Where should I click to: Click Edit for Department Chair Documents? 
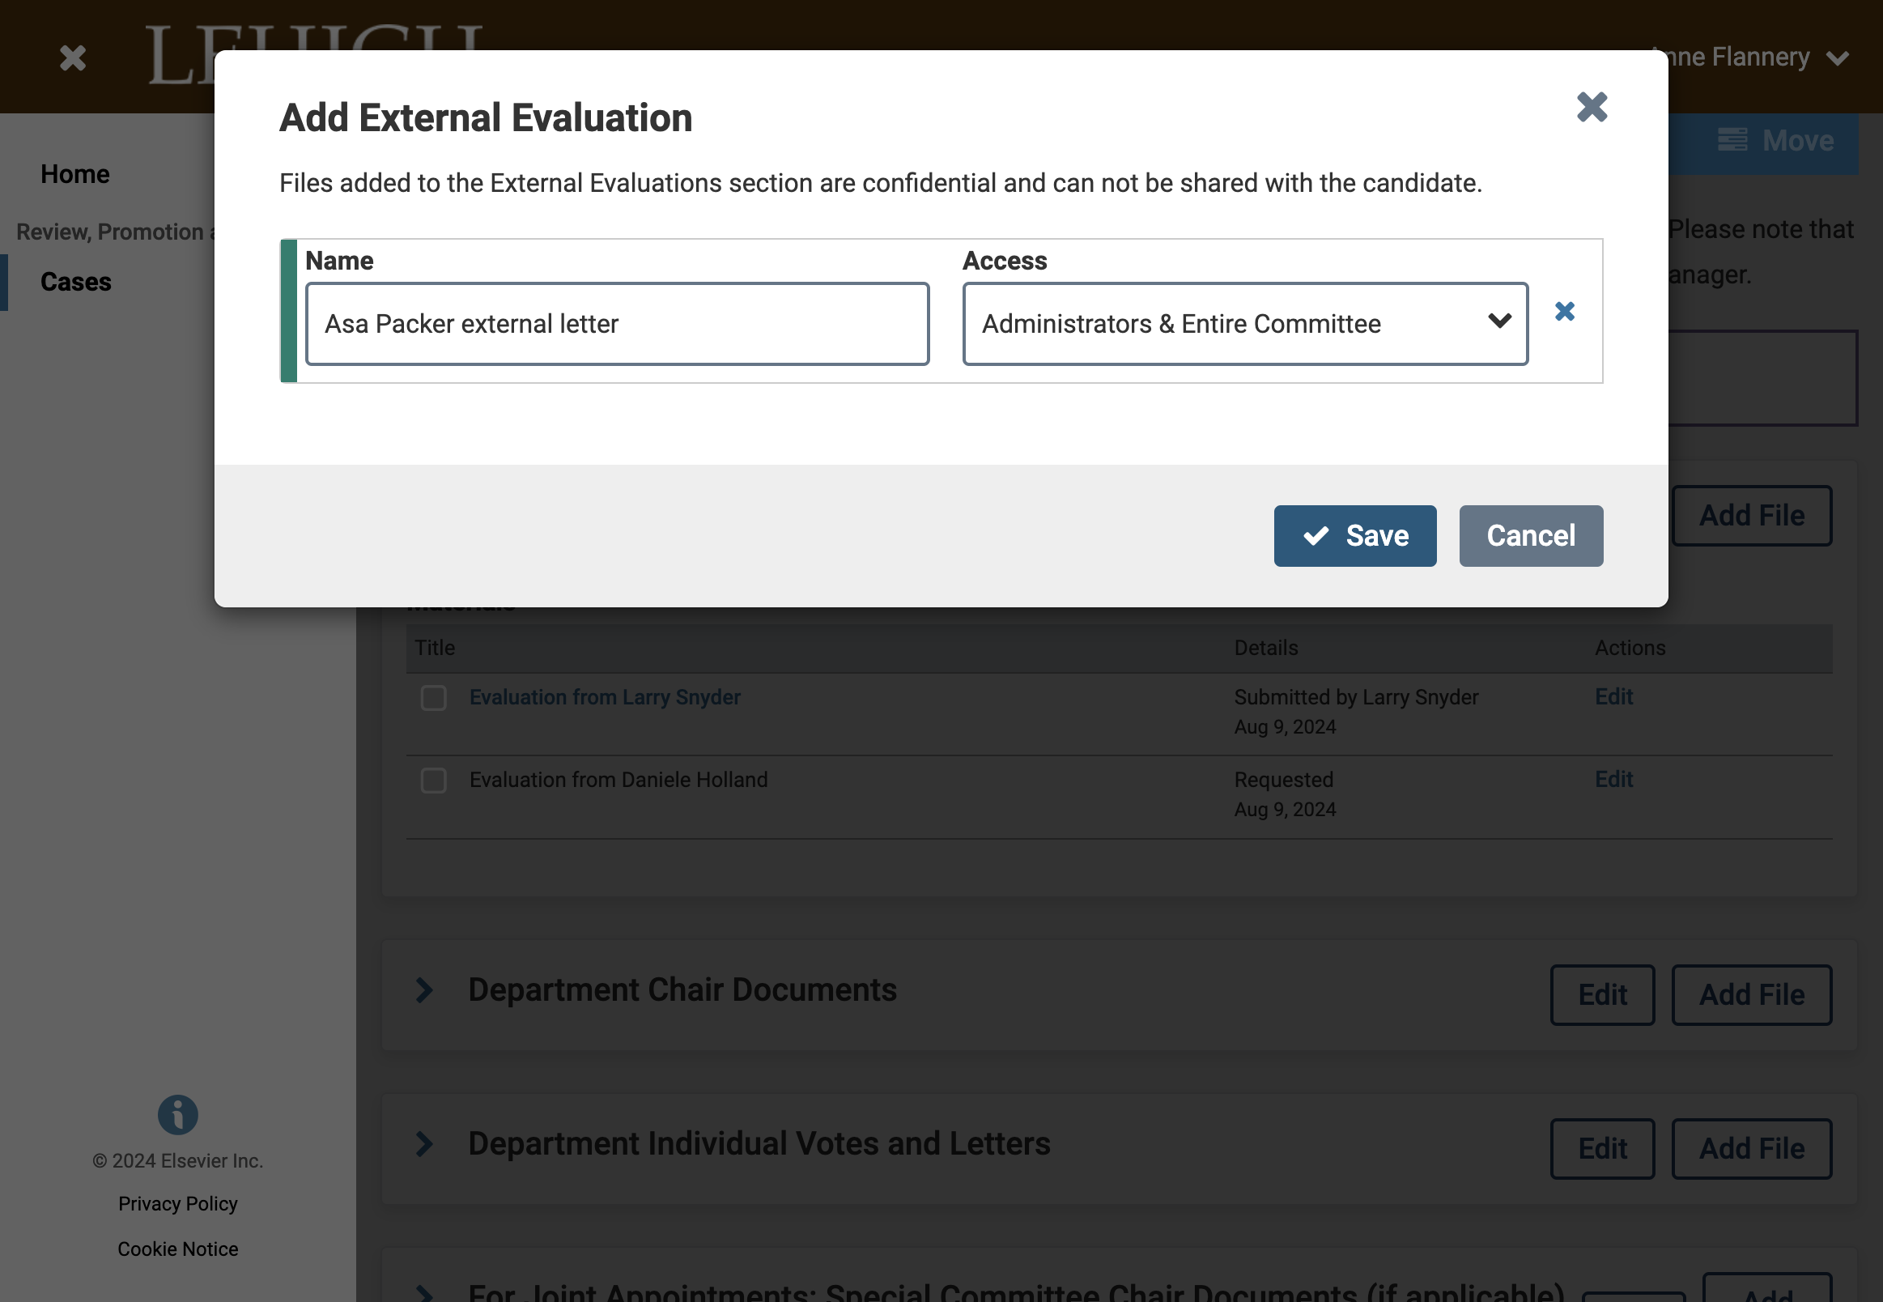pos(1601,994)
